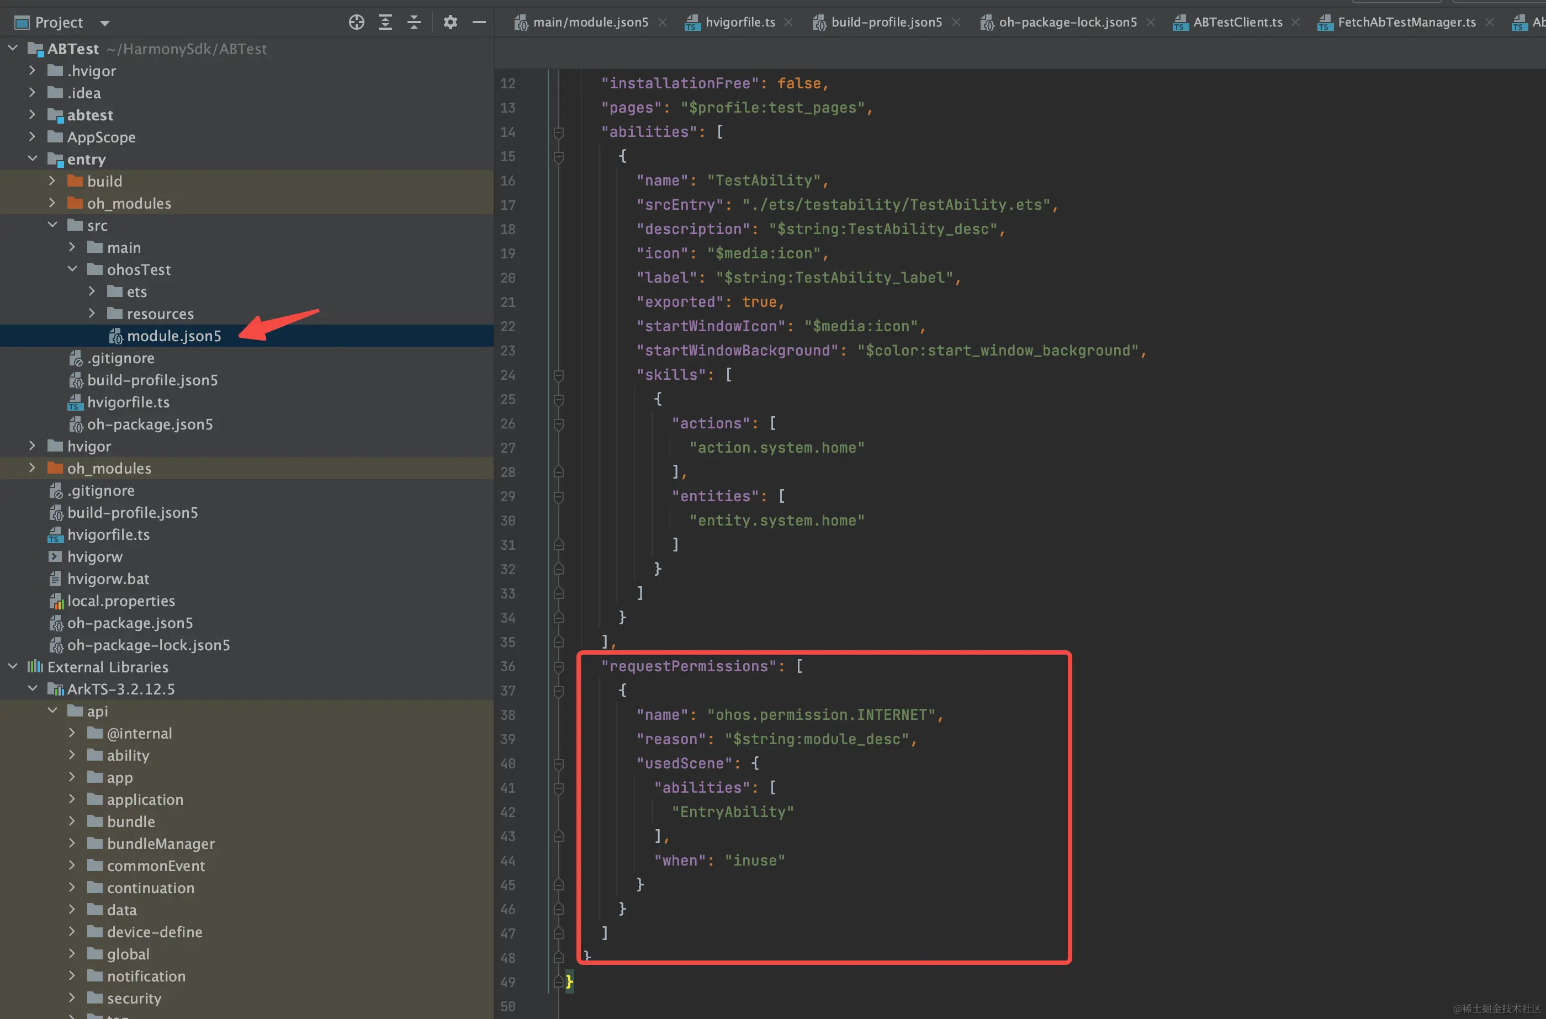Close the ABTestClient.ts tab
This screenshot has width=1546, height=1019.
1295,22
